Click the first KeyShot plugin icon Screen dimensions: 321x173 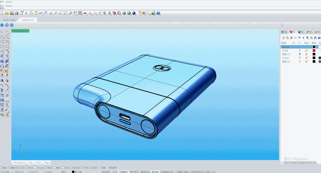point(2,25)
